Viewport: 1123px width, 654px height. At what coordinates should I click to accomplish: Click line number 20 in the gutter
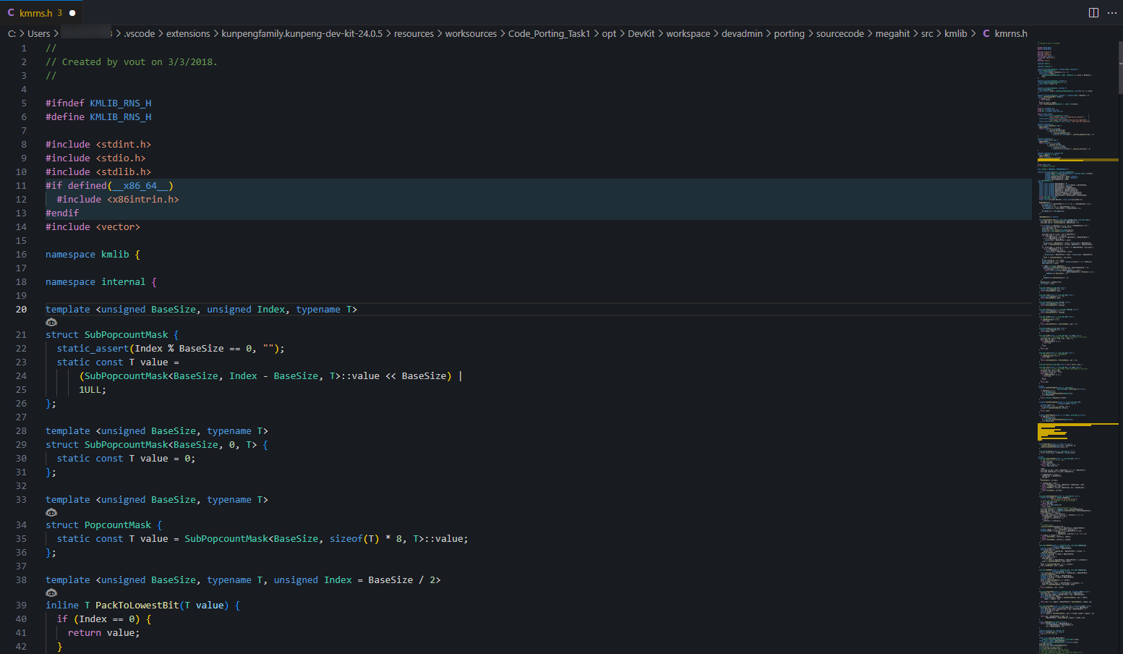point(21,309)
